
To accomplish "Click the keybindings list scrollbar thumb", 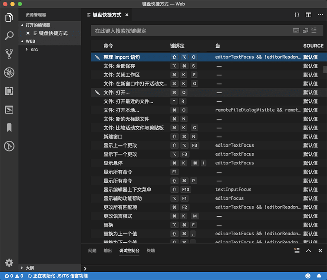I will 325,70.
